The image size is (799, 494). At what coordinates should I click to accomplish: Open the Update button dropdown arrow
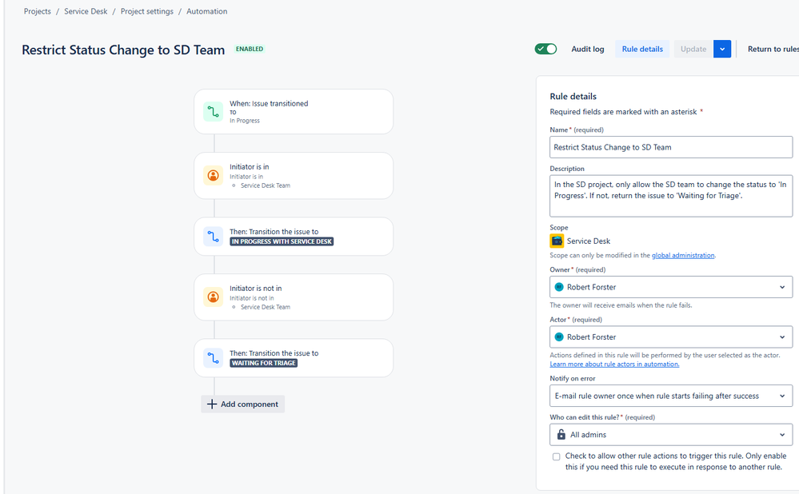tap(722, 49)
